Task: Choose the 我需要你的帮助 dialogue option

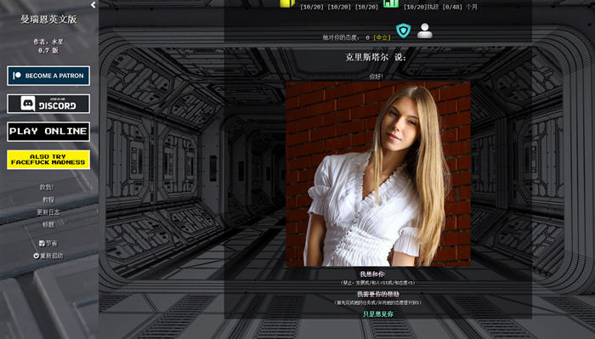Action: pos(378,294)
